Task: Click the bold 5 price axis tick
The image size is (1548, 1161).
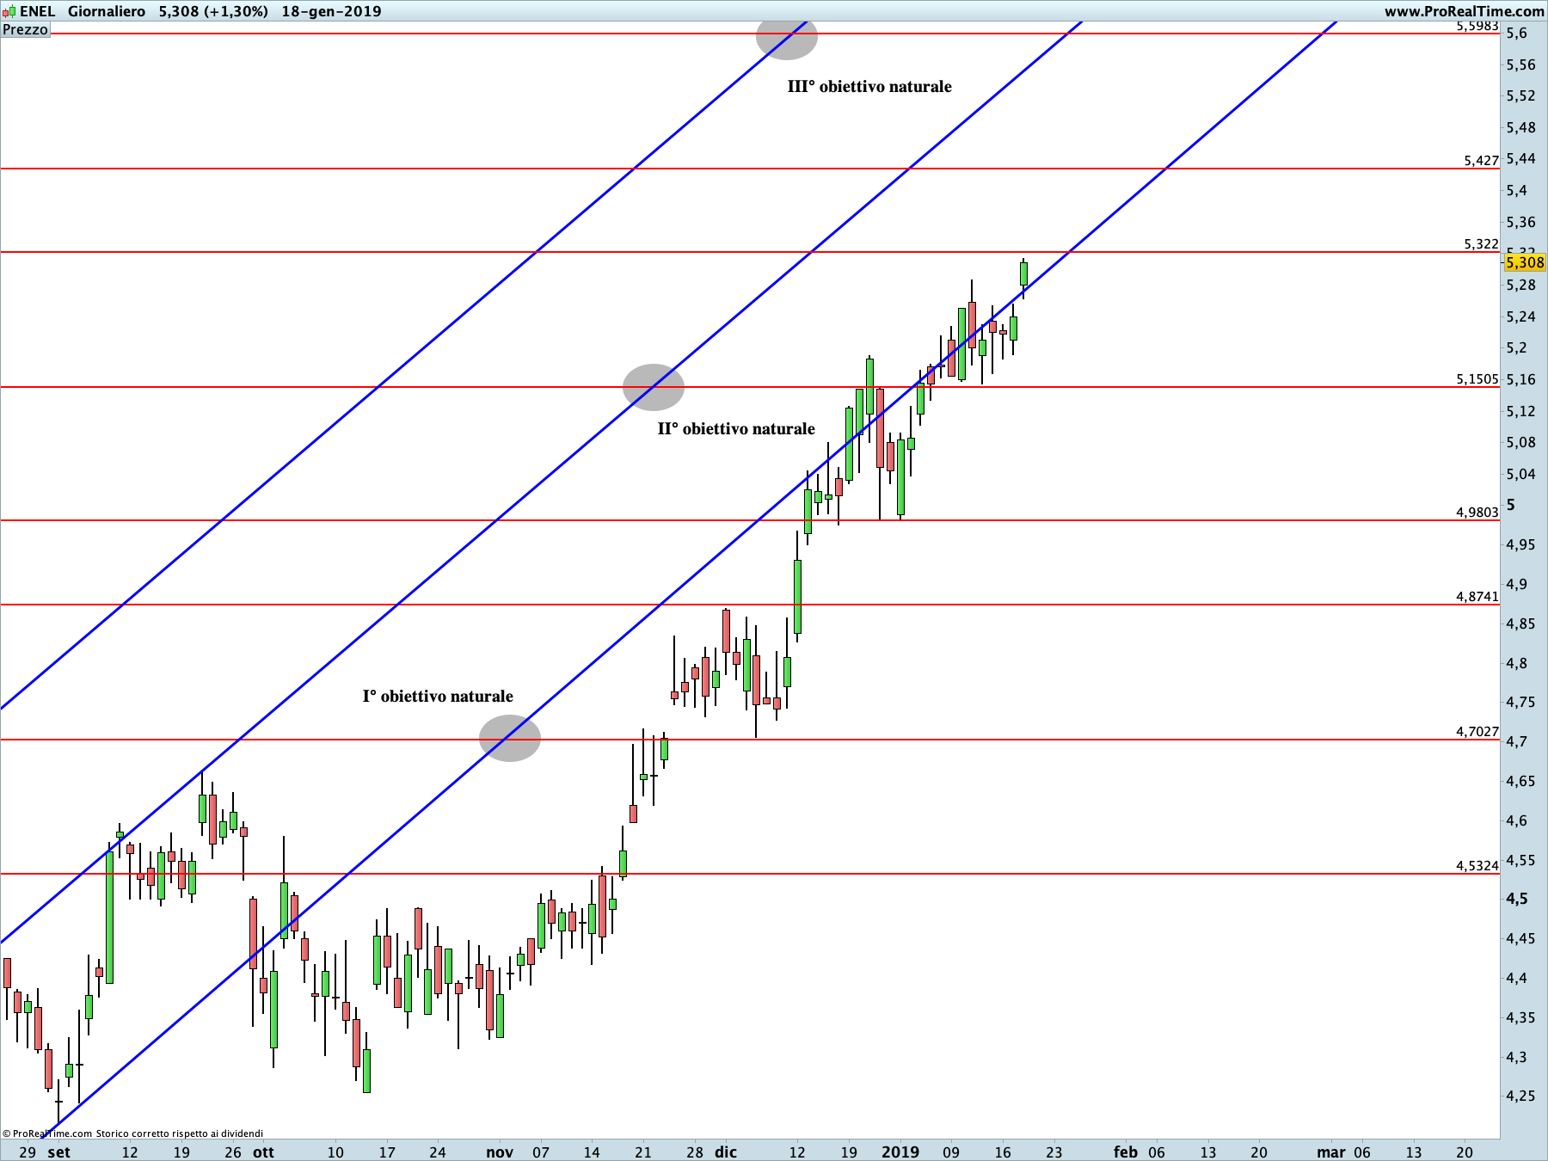Action: 1511,506
